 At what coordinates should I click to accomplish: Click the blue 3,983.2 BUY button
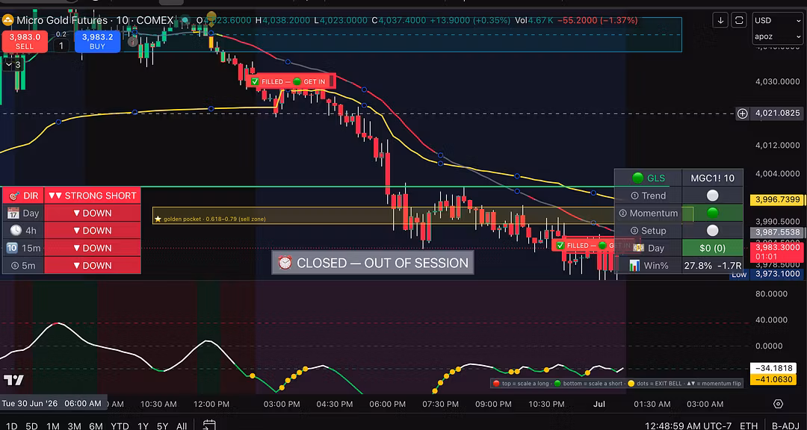(x=97, y=41)
